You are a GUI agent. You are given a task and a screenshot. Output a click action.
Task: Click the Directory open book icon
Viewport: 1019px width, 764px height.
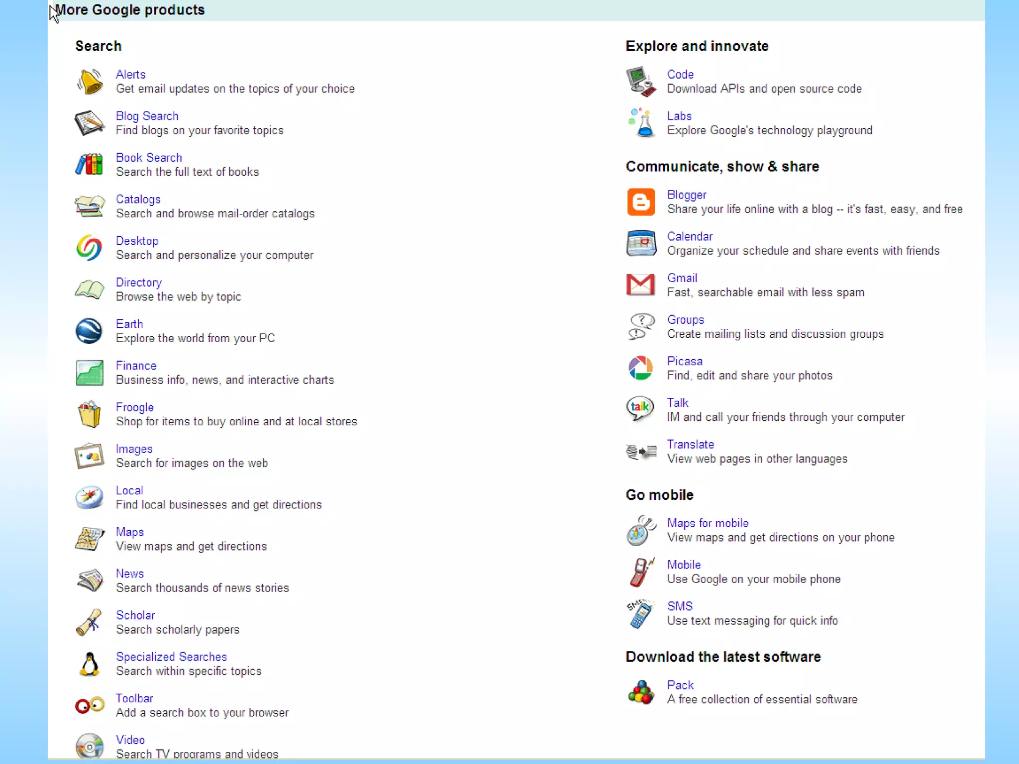pos(90,289)
